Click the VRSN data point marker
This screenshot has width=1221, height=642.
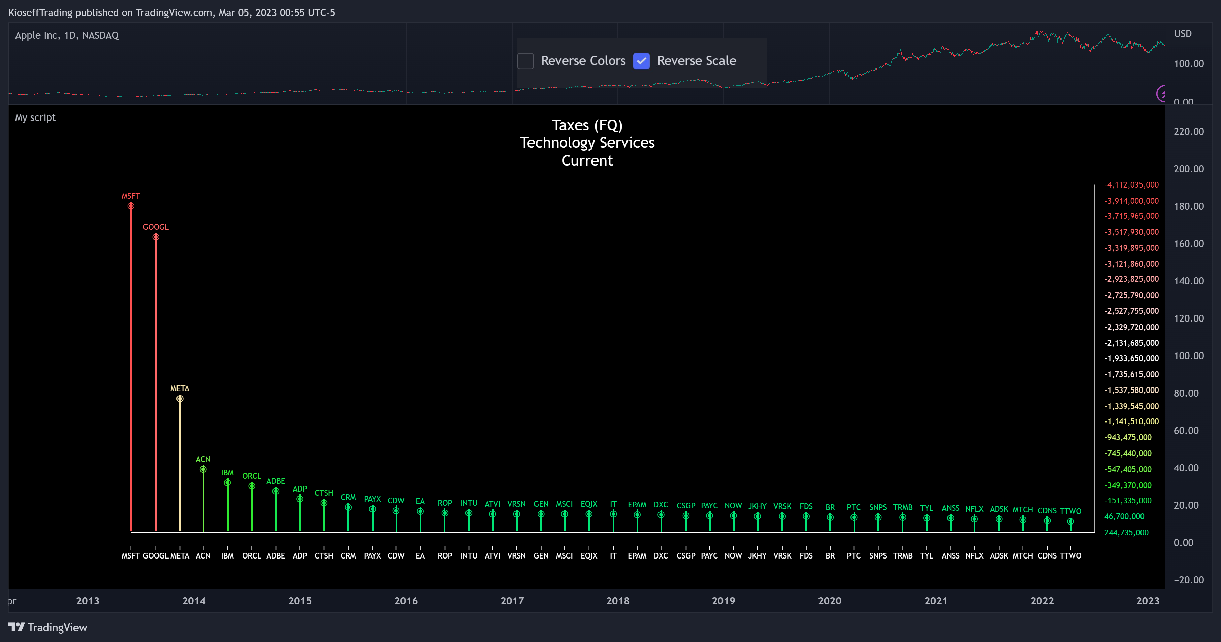click(517, 514)
